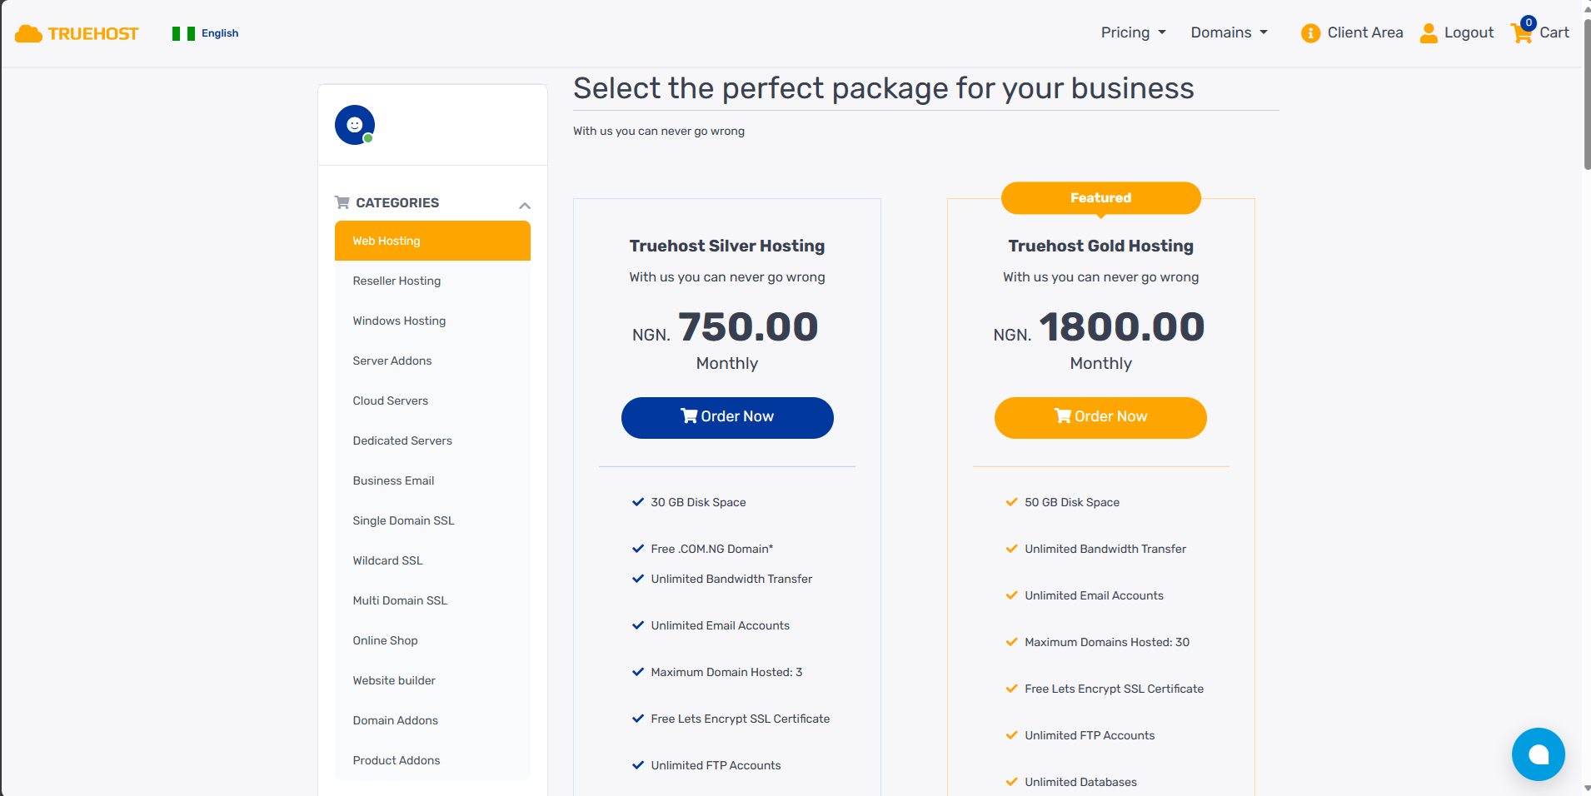Screen dimensions: 1591x796
Task: Click the profile avatar in the sidebar
Action: pos(354,124)
